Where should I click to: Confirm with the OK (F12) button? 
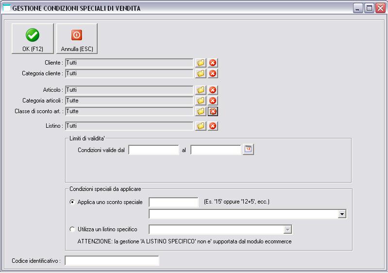pyautogui.click(x=33, y=38)
